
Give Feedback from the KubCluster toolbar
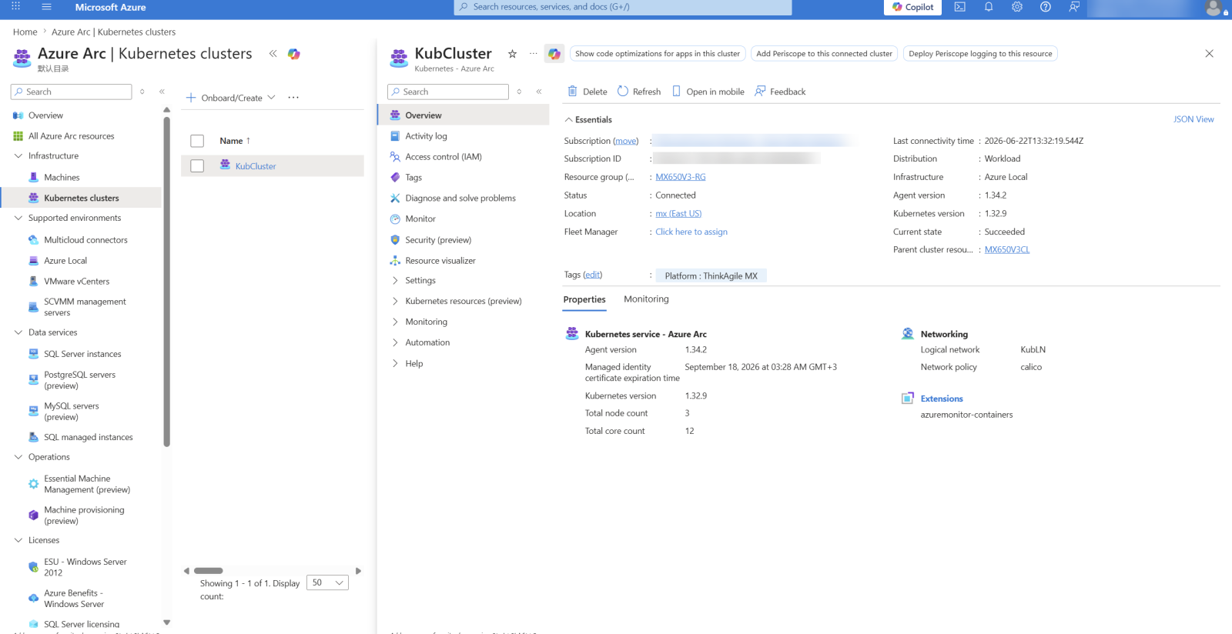pos(780,92)
